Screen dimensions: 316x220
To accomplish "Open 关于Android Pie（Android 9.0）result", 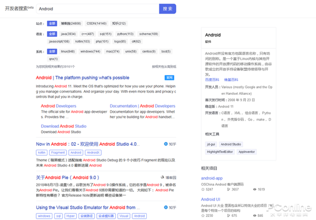I will pyautogui.click(x=67, y=178).
